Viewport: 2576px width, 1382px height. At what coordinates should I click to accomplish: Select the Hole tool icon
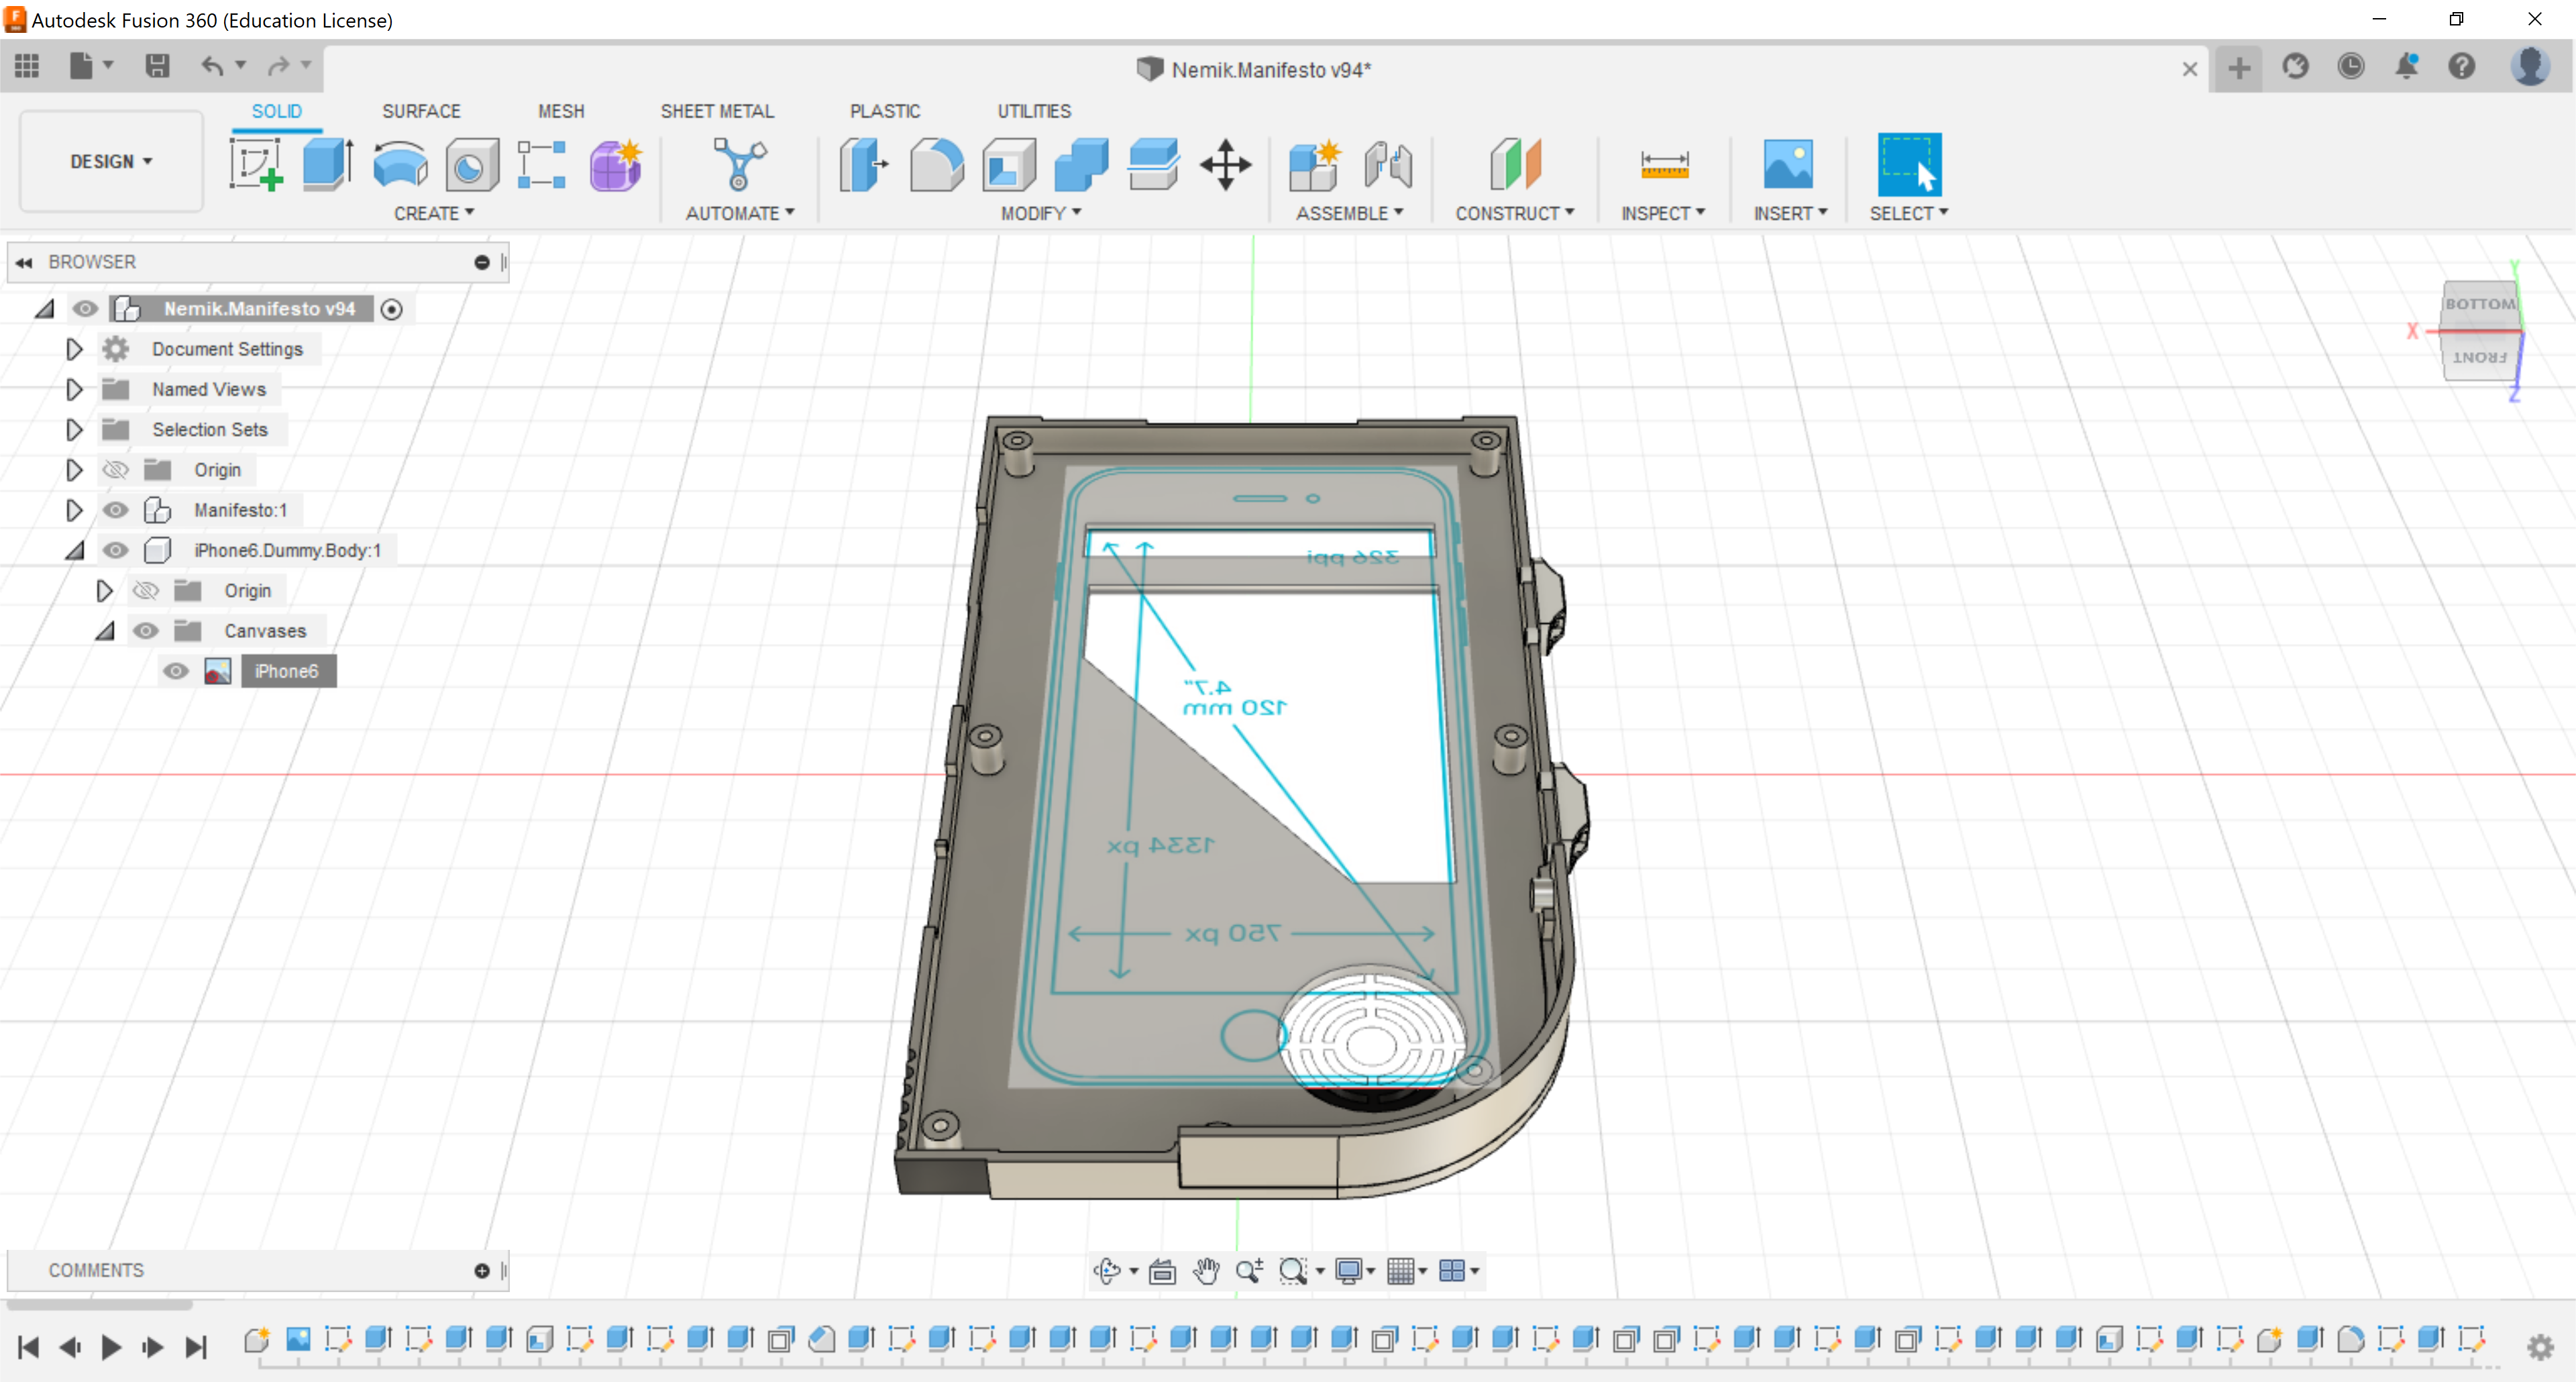click(471, 165)
